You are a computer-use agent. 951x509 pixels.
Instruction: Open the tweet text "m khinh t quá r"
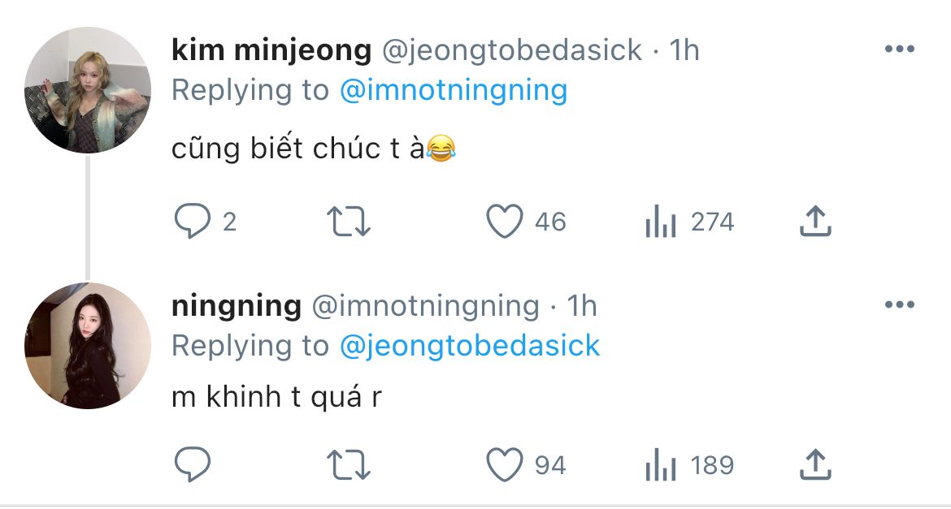[276, 398]
